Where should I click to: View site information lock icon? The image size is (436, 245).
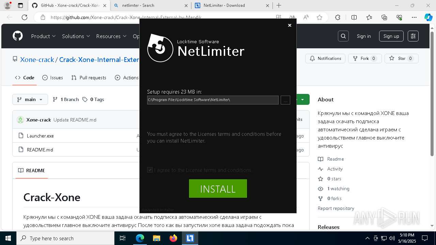pyautogui.click(x=43, y=17)
